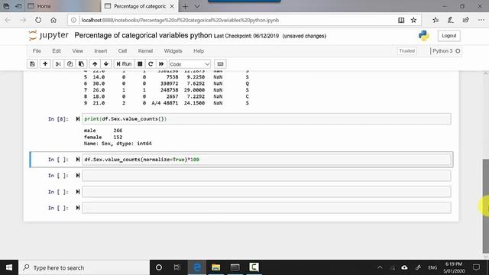Go back in the browser

[x=8, y=20]
